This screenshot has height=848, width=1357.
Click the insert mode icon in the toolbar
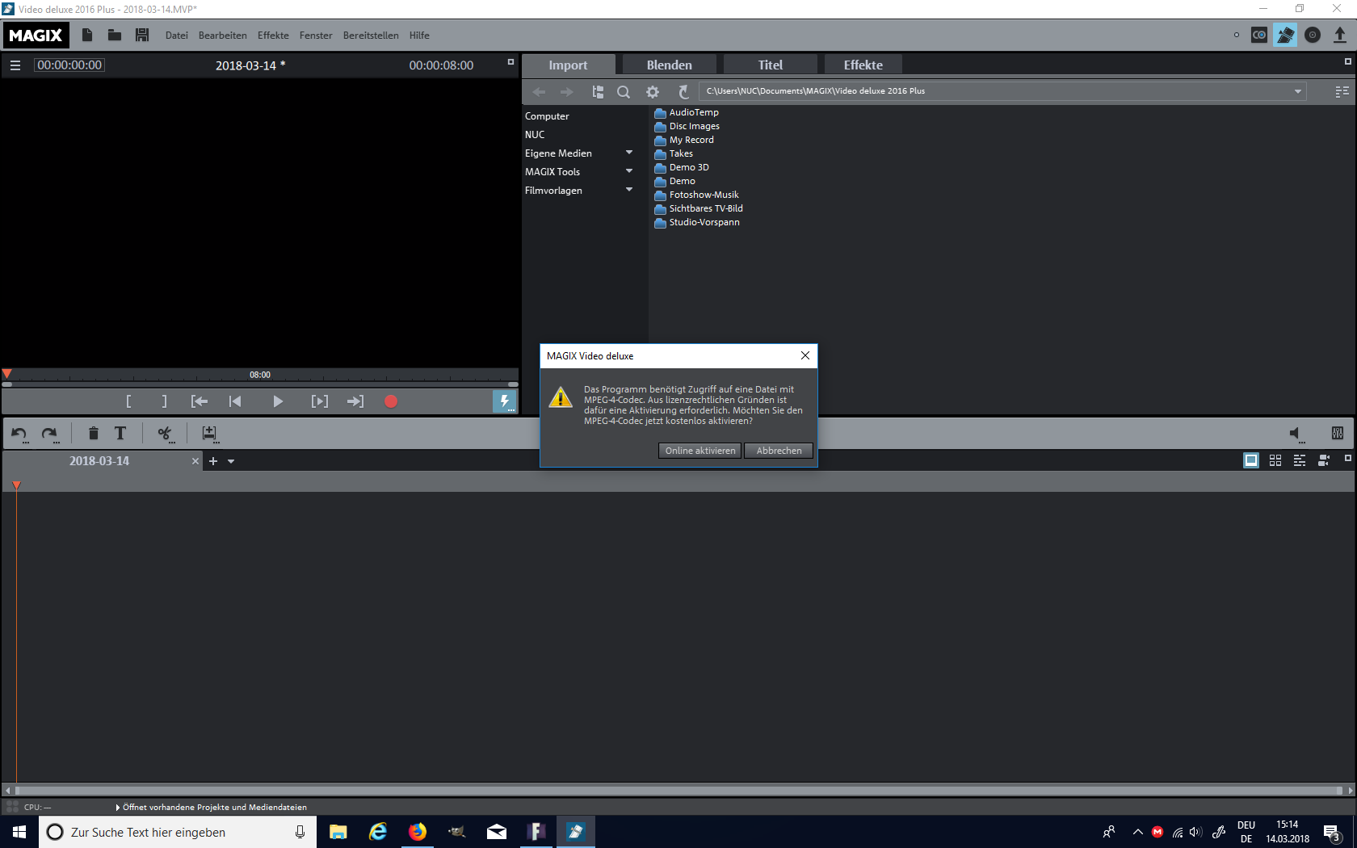point(209,434)
